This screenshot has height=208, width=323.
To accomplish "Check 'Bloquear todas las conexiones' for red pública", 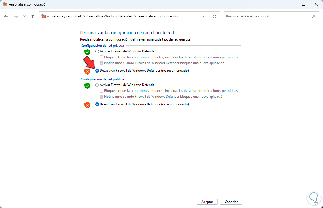I will tap(102, 91).
